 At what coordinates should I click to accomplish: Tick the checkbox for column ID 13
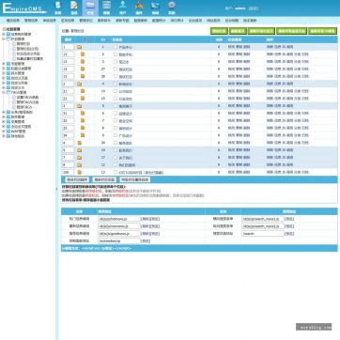116,172
